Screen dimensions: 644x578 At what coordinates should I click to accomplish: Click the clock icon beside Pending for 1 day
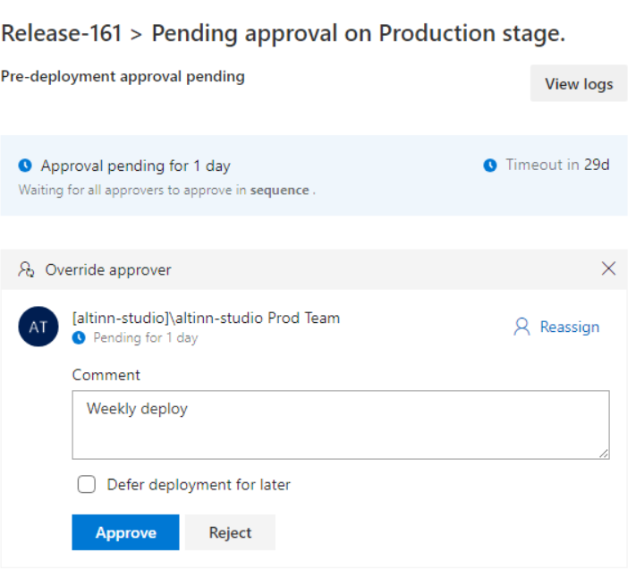(80, 338)
